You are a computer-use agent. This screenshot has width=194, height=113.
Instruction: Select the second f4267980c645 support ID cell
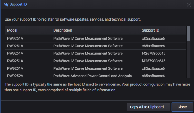[x=153, y=61]
